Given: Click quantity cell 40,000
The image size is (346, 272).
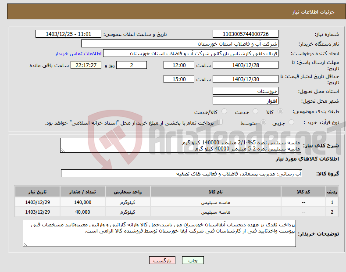Looking at the screenshot, I should [83, 212].
